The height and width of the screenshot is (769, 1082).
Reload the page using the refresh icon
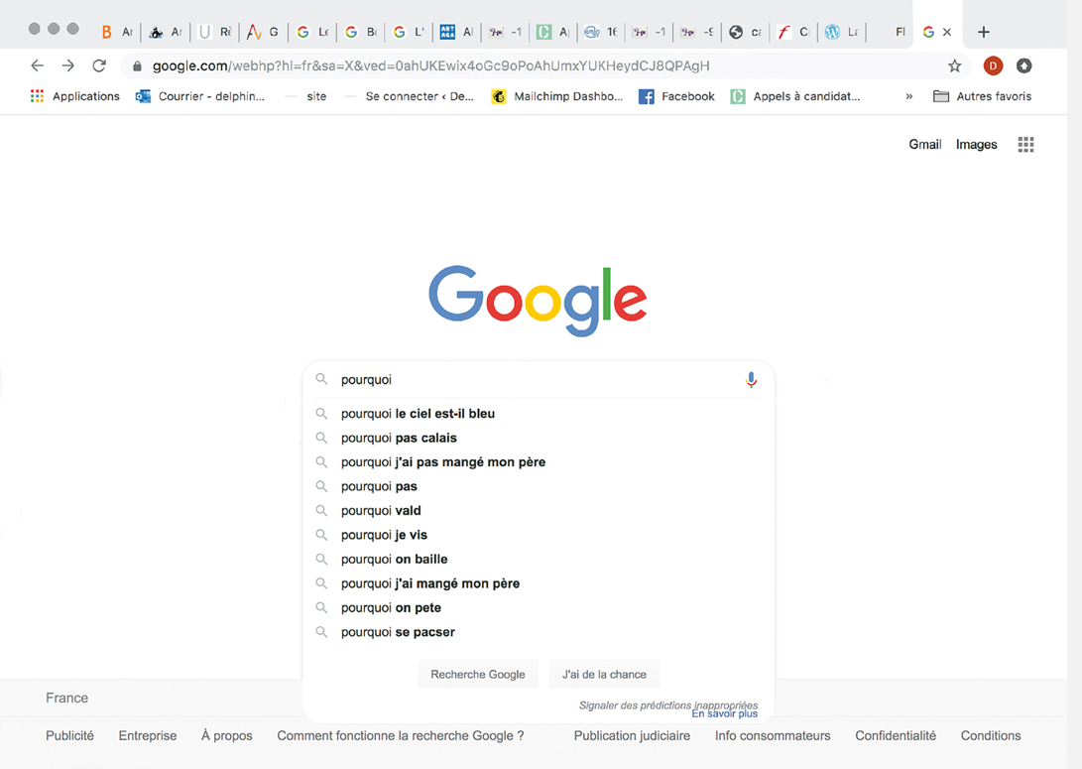coord(99,66)
